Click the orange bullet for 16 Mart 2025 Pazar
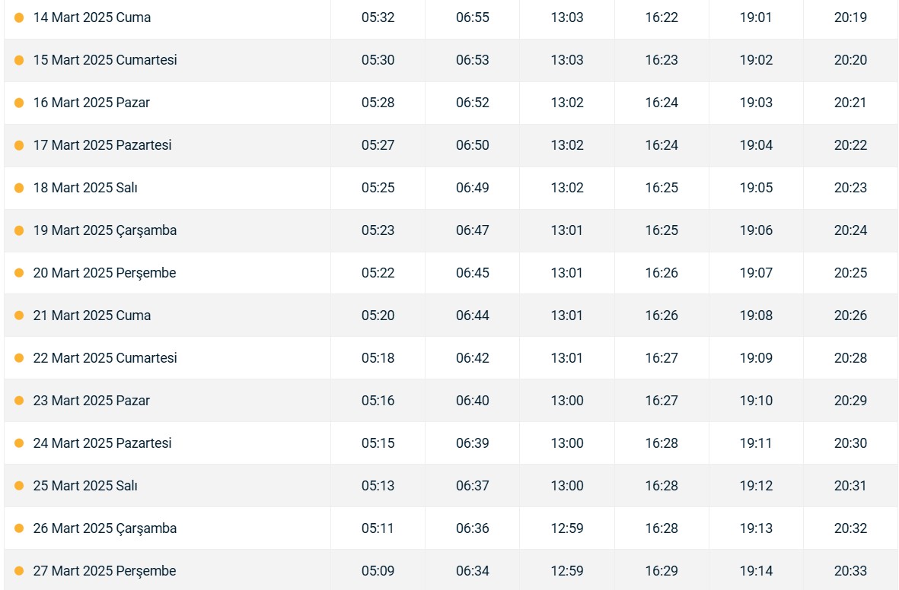 19,103
